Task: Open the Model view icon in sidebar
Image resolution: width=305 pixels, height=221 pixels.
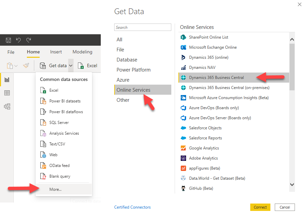Action: click(x=7, y=106)
